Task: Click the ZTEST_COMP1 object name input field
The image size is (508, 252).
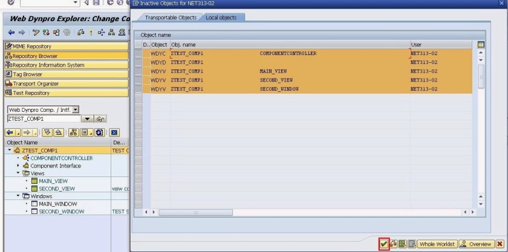Action: (44, 119)
